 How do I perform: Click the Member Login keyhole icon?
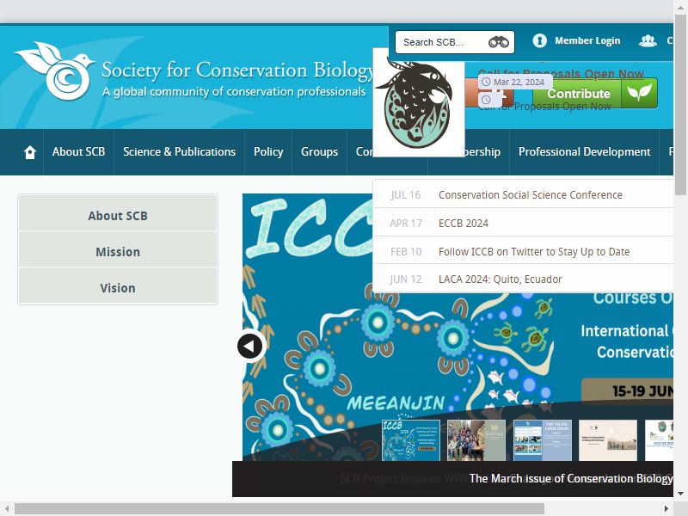click(540, 40)
